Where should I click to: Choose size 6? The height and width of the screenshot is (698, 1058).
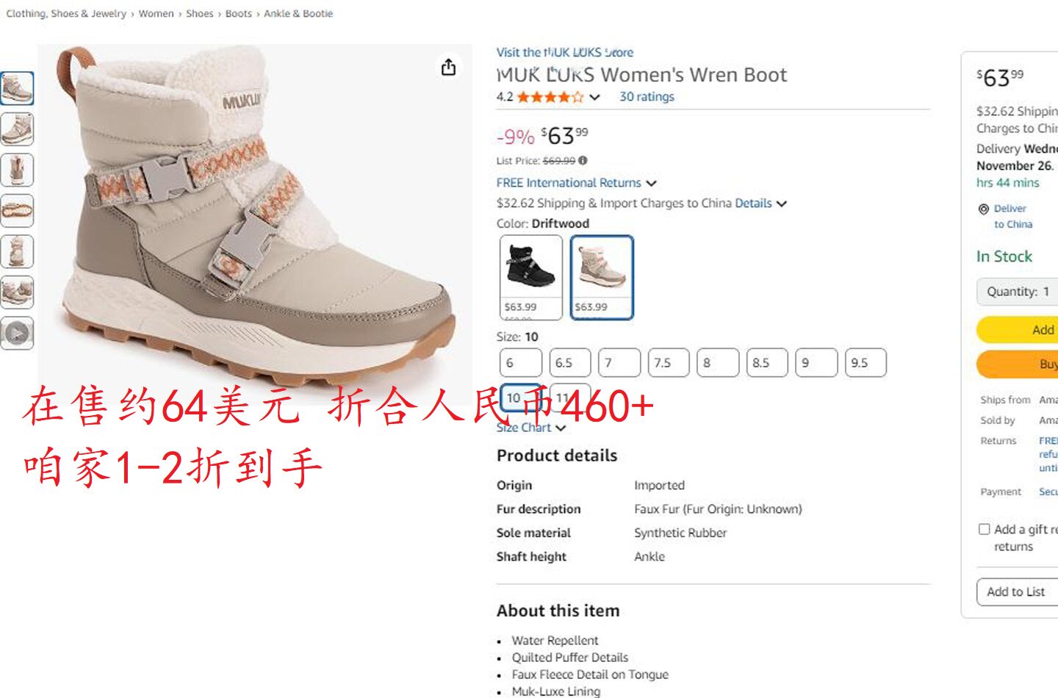tap(520, 363)
